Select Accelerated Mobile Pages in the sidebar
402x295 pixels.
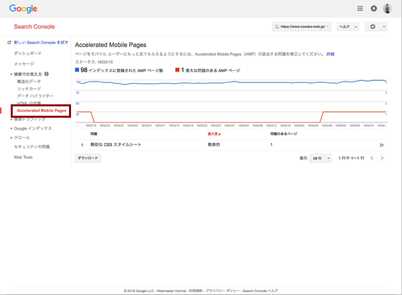click(x=42, y=110)
